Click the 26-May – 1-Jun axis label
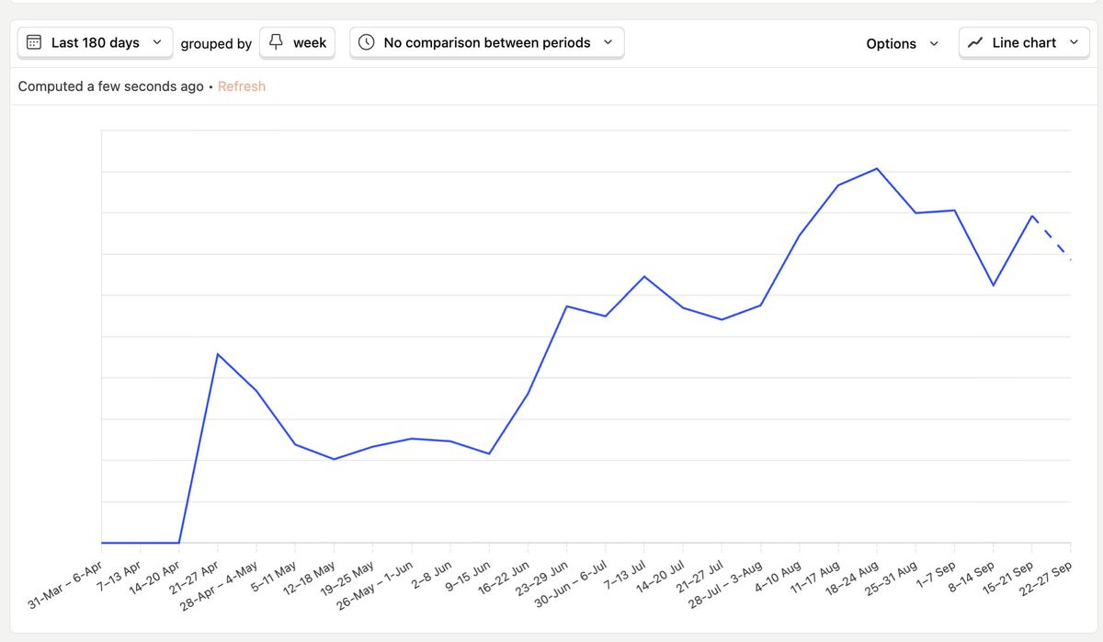The height and width of the screenshot is (642, 1103). [375, 585]
